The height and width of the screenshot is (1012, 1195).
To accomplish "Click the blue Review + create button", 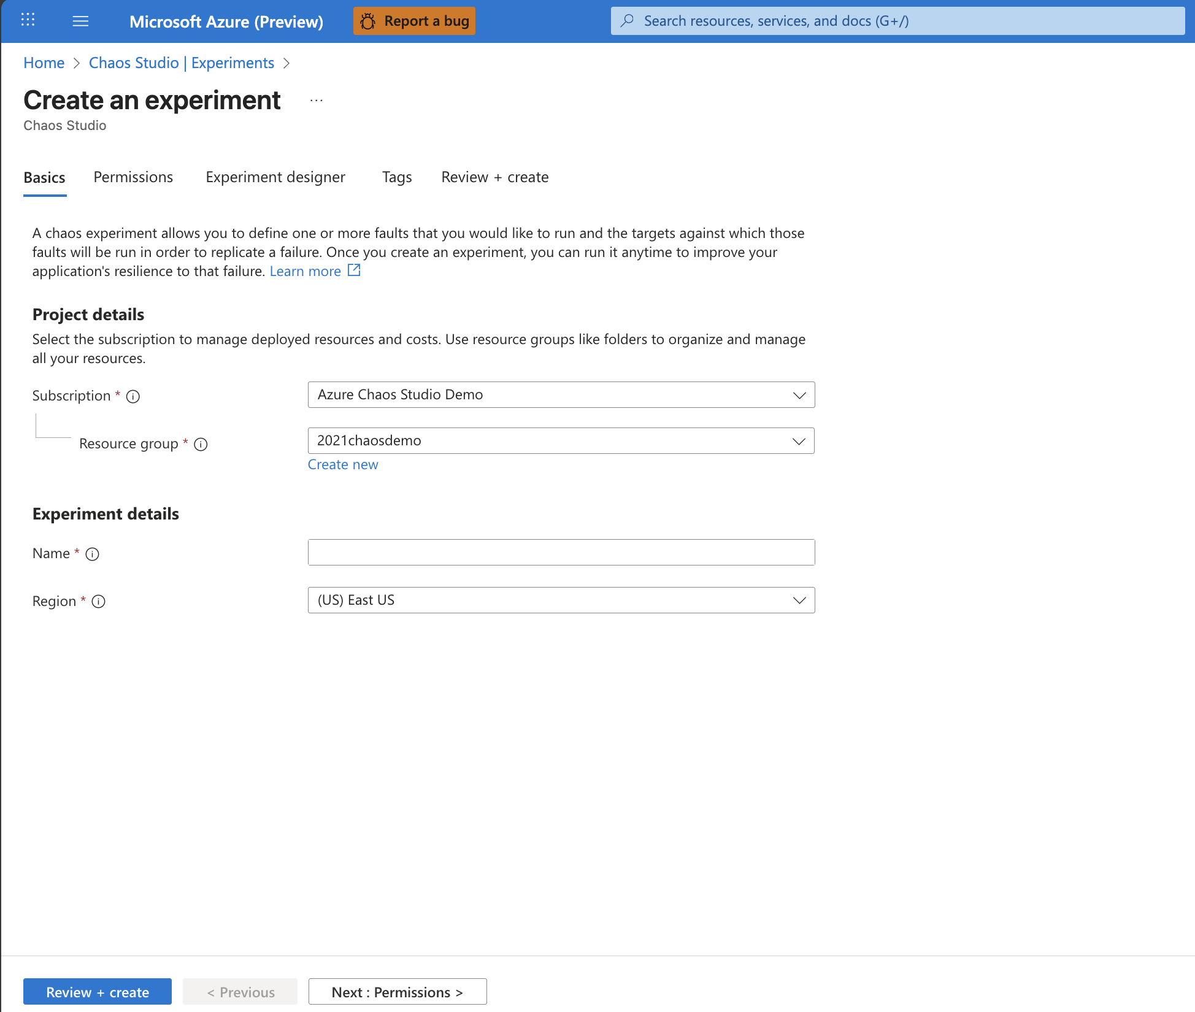I will coord(98,992).
